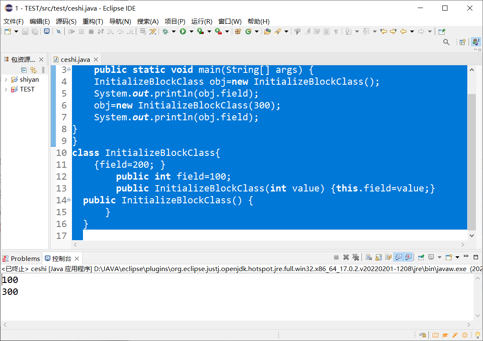Toggle Link with Editor in package explorer
The width and height of the screenshot is (483, 341).
tap(33, 70)
